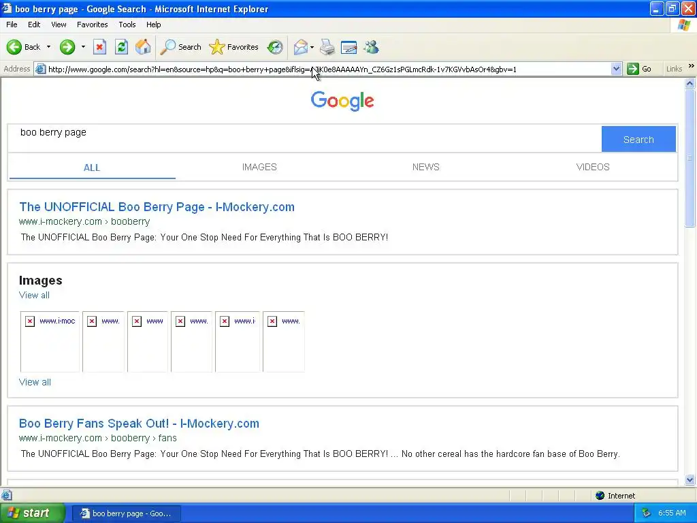Stop page loading with red X icon
The image size is (697, 523).
(99, 47)
